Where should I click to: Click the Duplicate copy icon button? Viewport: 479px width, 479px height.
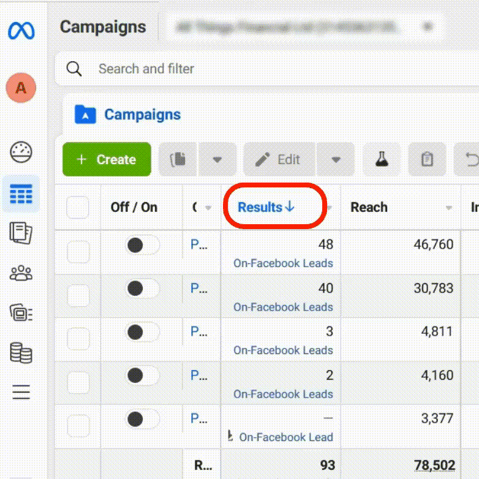click(178, 159)
